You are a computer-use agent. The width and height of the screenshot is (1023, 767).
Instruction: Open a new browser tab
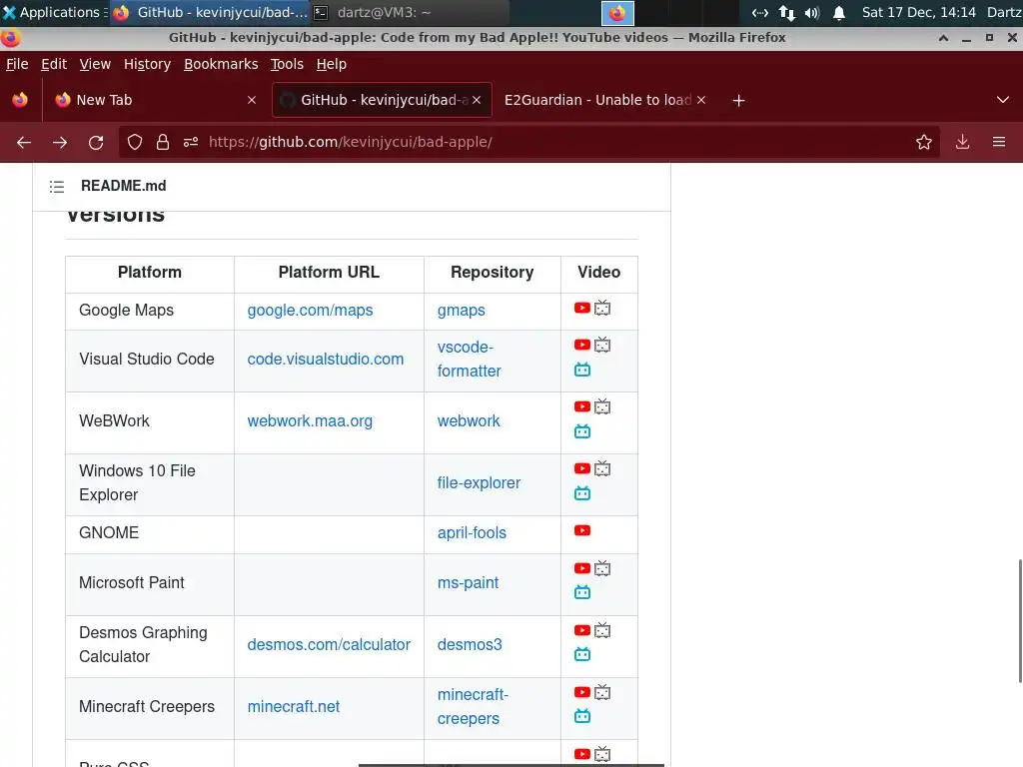[738, 101]
